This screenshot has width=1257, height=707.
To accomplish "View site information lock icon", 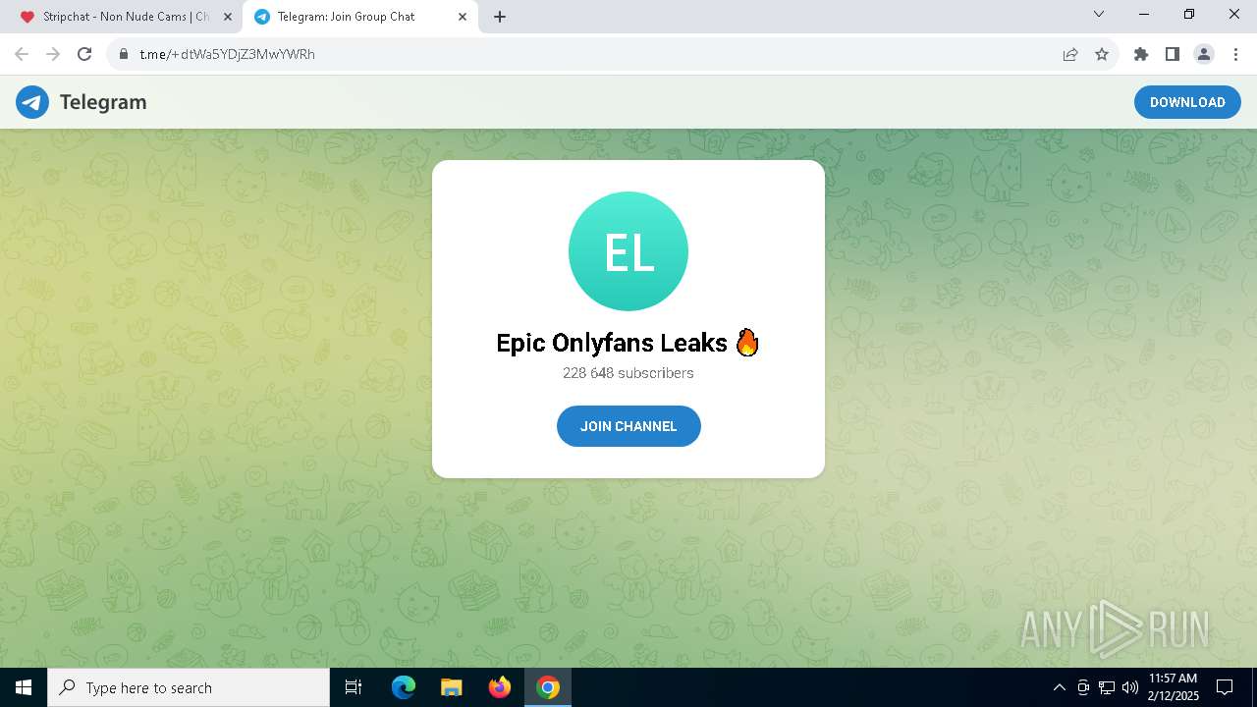I will (x=124, y=54).
